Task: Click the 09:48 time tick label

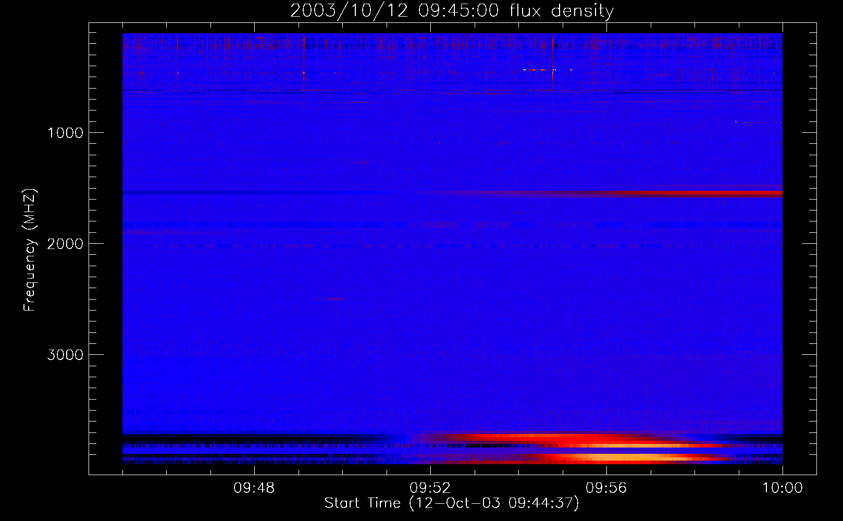Action: click(x=254, y=488)
